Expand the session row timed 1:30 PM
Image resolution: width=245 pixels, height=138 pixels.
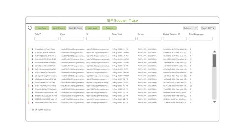pos(33,92)
